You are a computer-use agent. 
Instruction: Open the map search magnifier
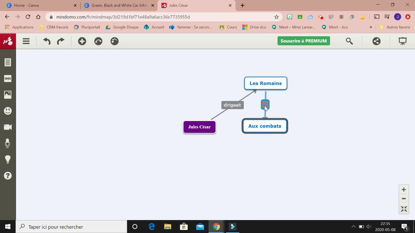(x=349, y=41)
